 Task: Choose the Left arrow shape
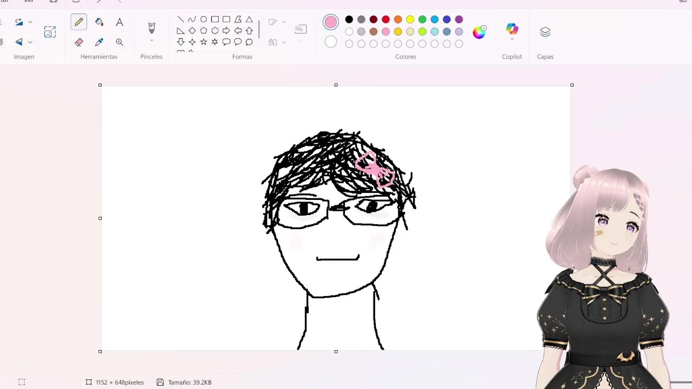(238, 31)
